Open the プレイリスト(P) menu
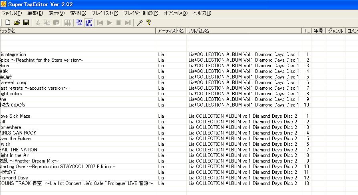The image size is (358, 195). click(x=105, y=13)
